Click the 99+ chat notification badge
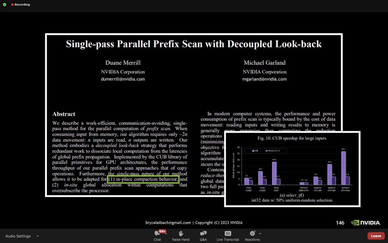 tap(163, 231)
